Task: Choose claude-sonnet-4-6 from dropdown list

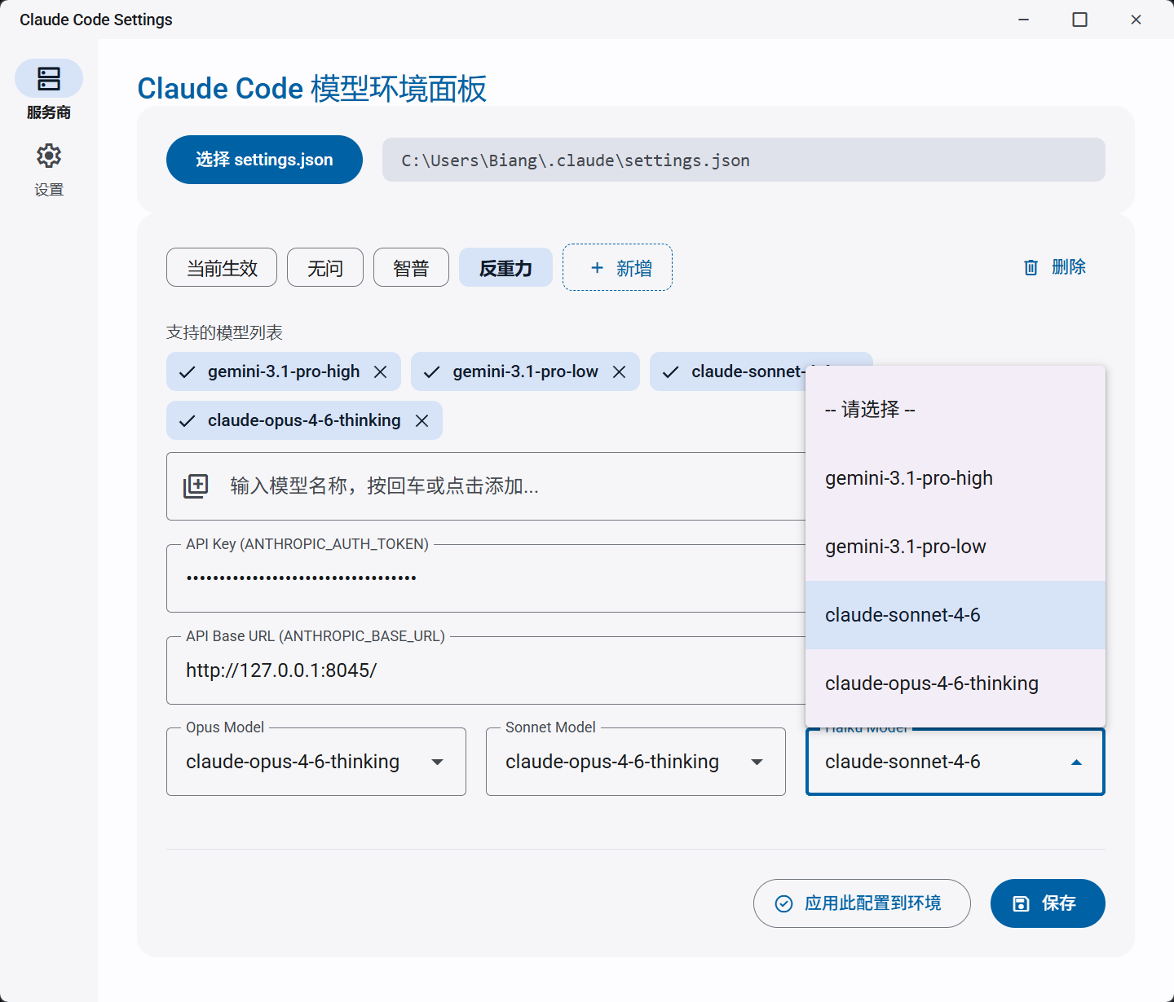Action: (956, 615)
